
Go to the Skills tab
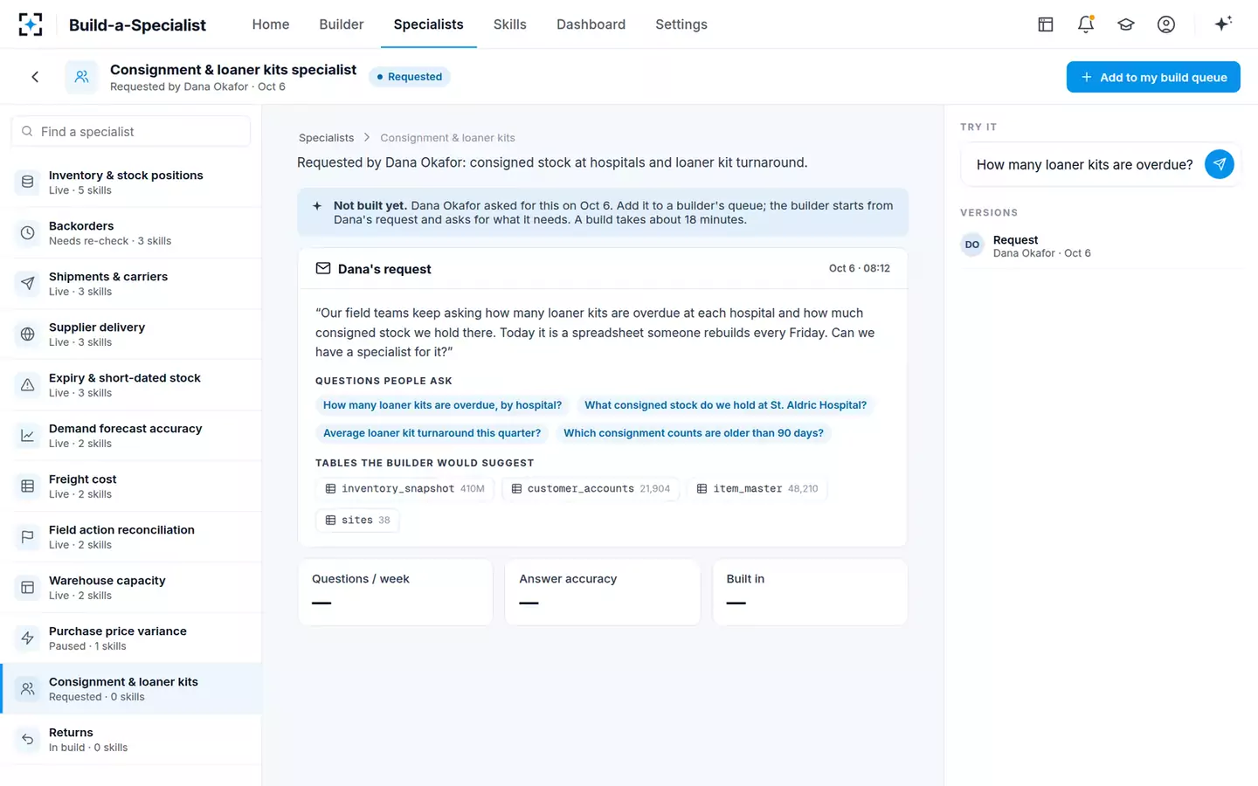coord(510,24)
